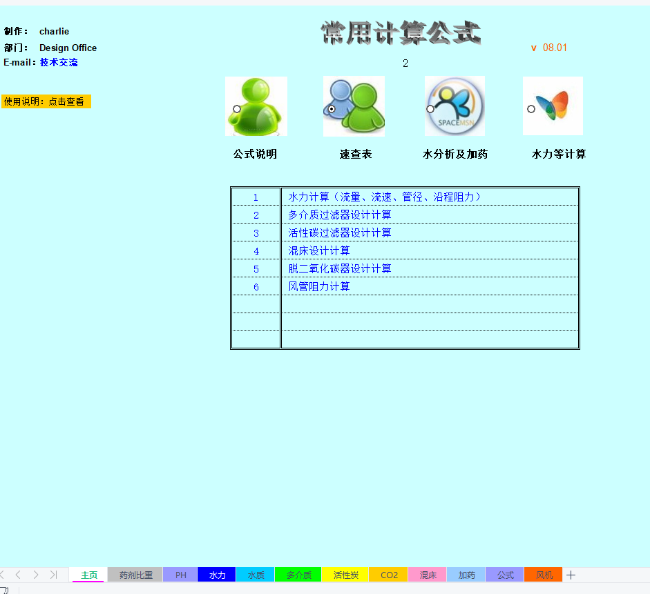Viewport: 650px width, 594px height.
Task: Add a new sheet with plus icon
Action: pyautogui.click(x=571, y=575)
